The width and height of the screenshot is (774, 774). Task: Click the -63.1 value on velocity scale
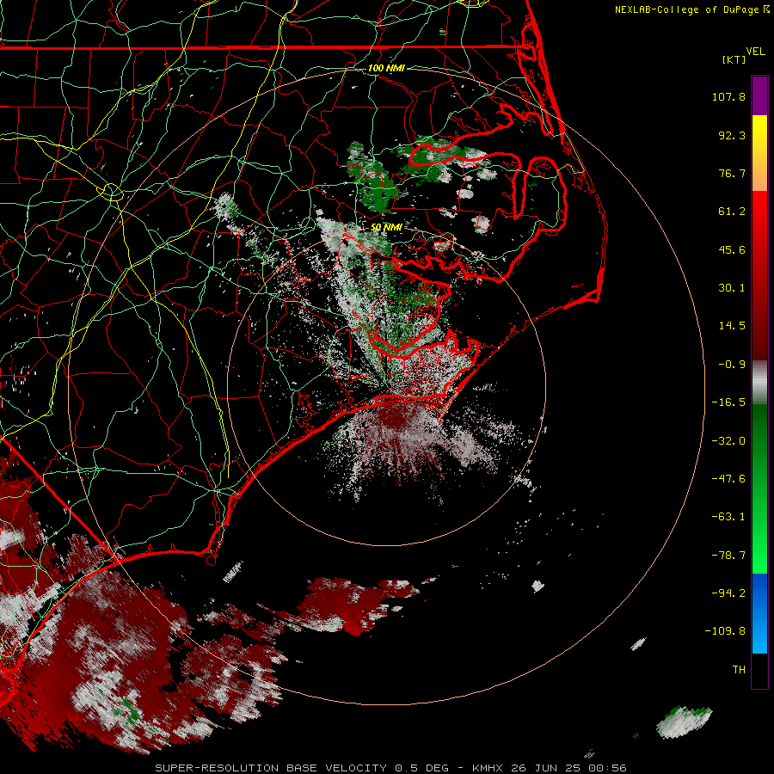coord(728,517)
